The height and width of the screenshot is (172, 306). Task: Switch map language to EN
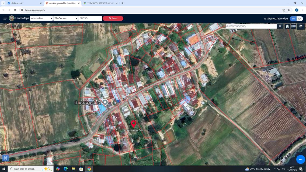300,19
